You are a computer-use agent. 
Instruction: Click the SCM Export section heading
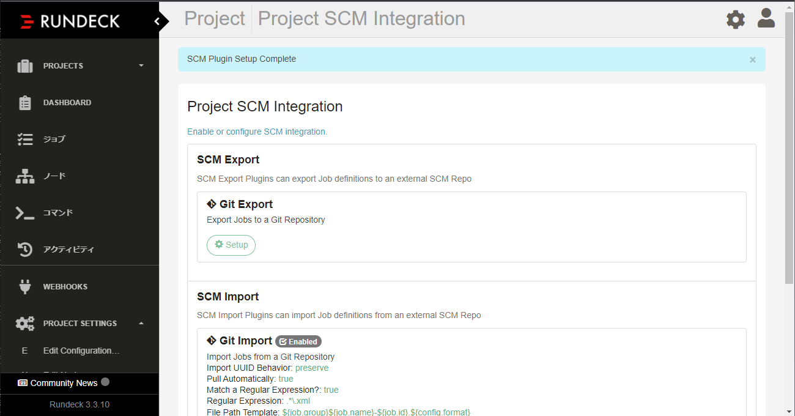pos(228,160)
